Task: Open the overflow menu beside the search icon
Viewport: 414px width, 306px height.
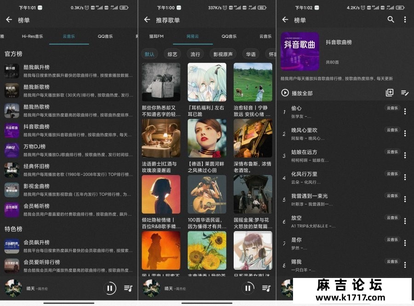Action: pos(405,19)
